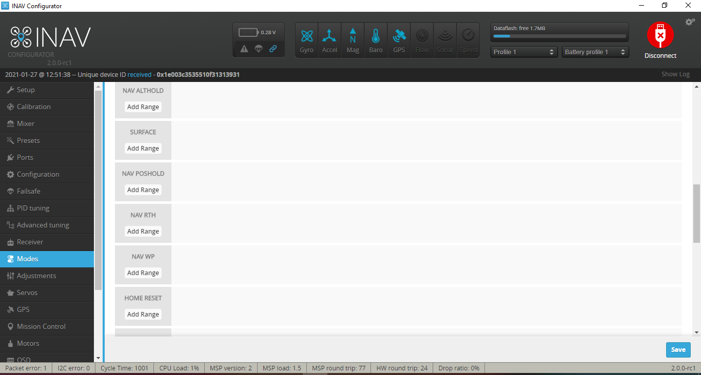
Task: Select the Speed sensor indicator
Action: 468,39
